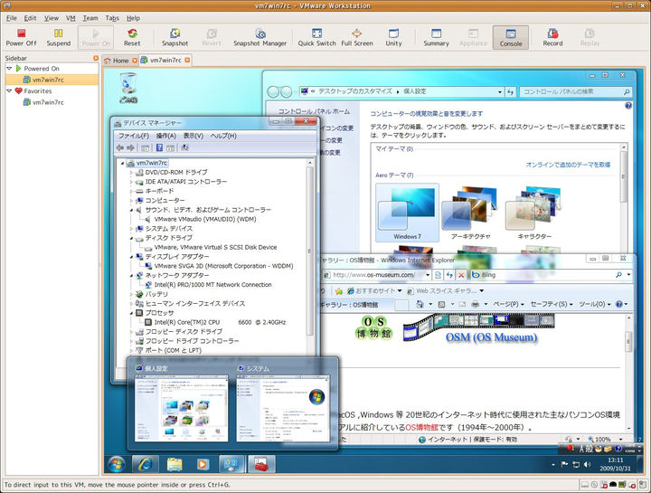The width and height of the screenshot is (651, 493).
Task: Open the File menu in VMware
Action: tap(12, 18)
